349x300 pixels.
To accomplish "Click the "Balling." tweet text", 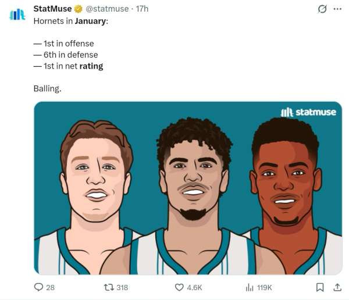I will pos(47,89).
